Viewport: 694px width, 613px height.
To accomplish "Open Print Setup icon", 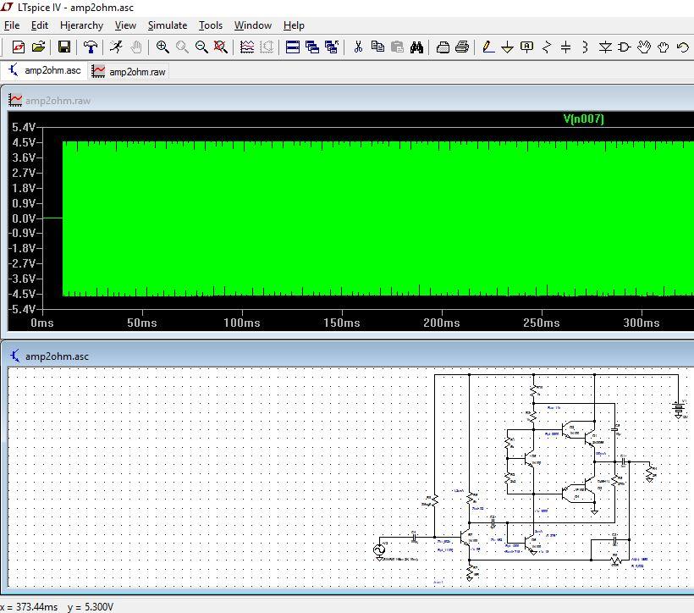I will [443, 47].
